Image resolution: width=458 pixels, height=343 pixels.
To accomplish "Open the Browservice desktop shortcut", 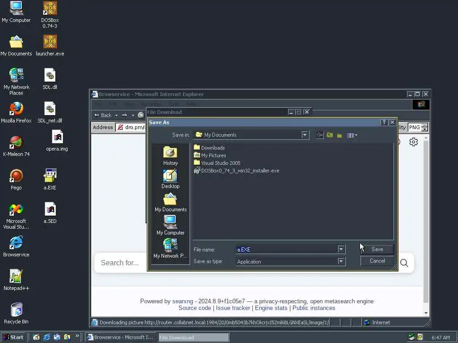I will (16, 247).
